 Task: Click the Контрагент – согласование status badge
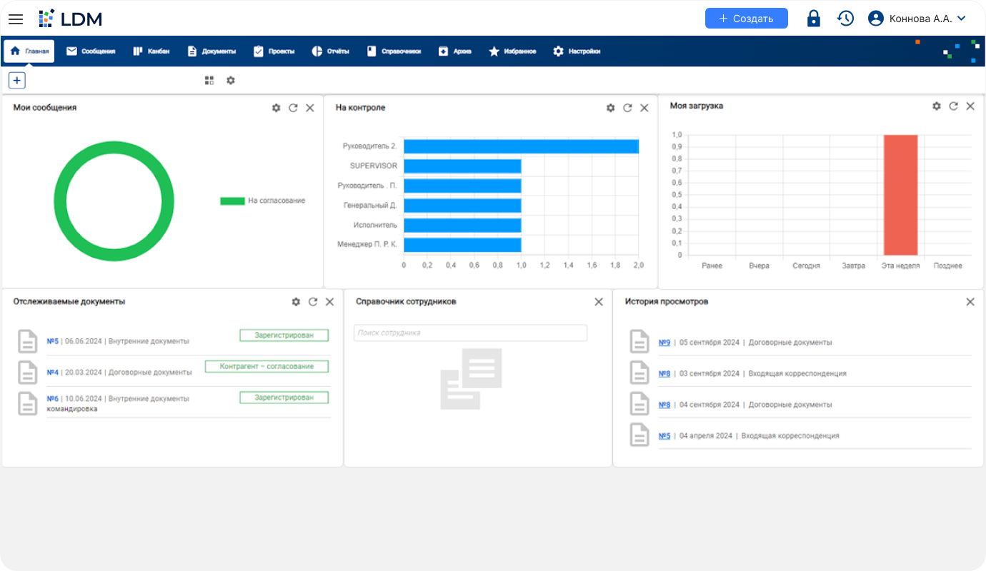[267, 366]
